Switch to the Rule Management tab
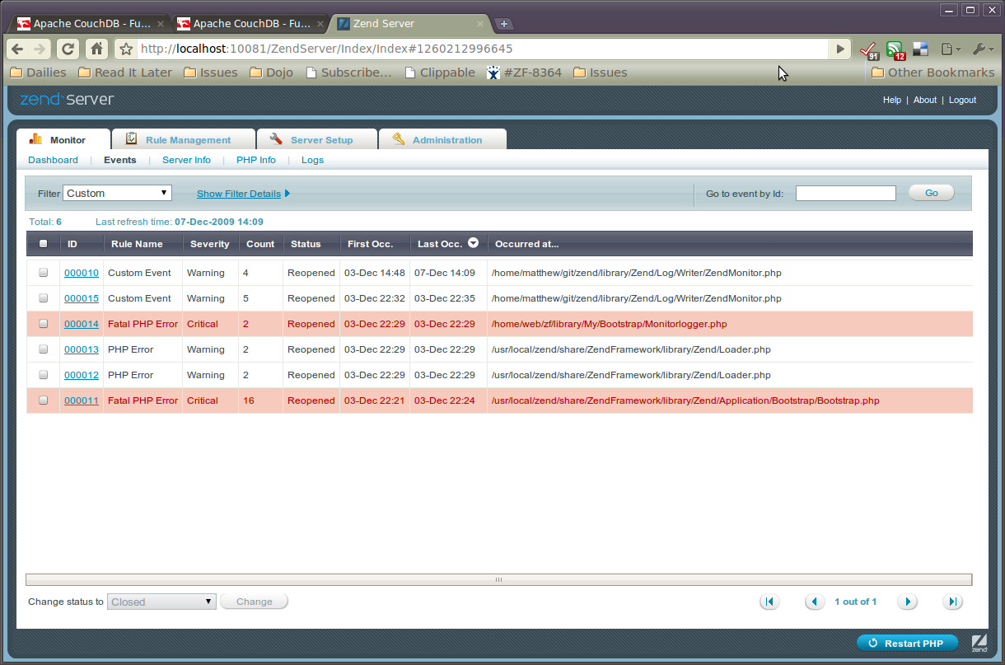 pos(188,140)
